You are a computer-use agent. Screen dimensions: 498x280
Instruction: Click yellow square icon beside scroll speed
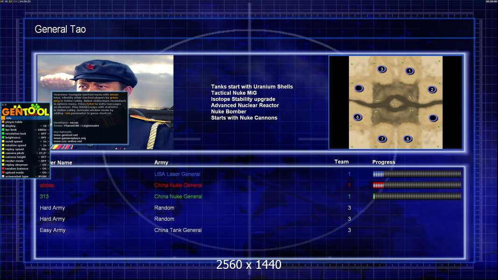coord(3,141)
